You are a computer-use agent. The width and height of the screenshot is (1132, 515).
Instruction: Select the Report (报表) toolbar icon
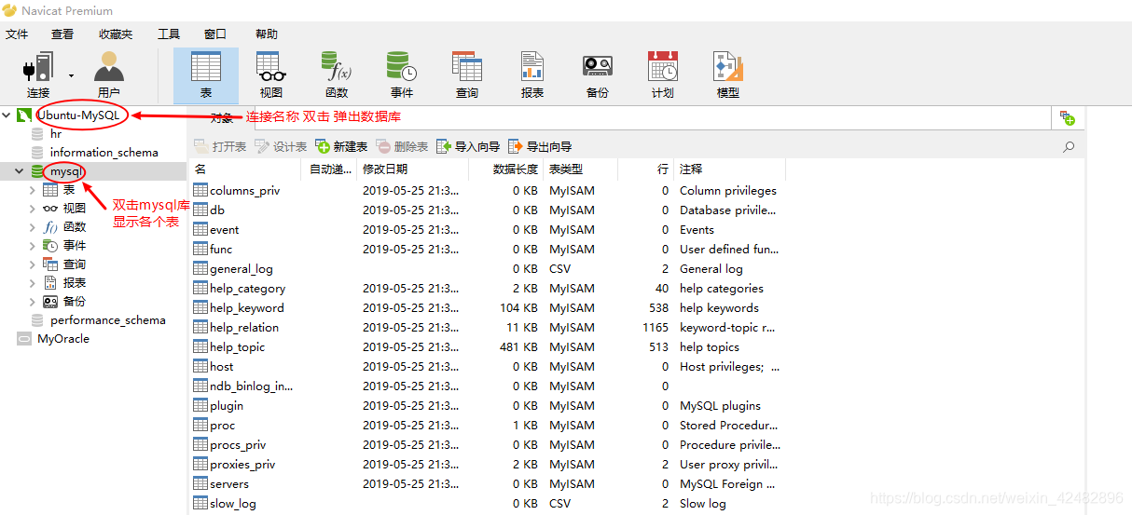[532, 76]
